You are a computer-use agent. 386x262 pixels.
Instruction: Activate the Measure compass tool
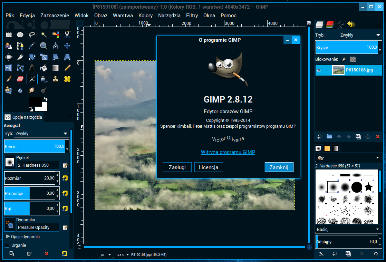(x=56, y=46)
